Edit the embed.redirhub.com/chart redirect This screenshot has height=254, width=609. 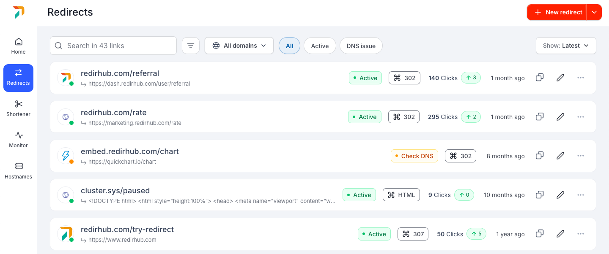560,156
